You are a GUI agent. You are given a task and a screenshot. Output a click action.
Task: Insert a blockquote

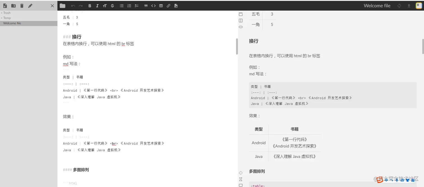click(x=146, y=6)
